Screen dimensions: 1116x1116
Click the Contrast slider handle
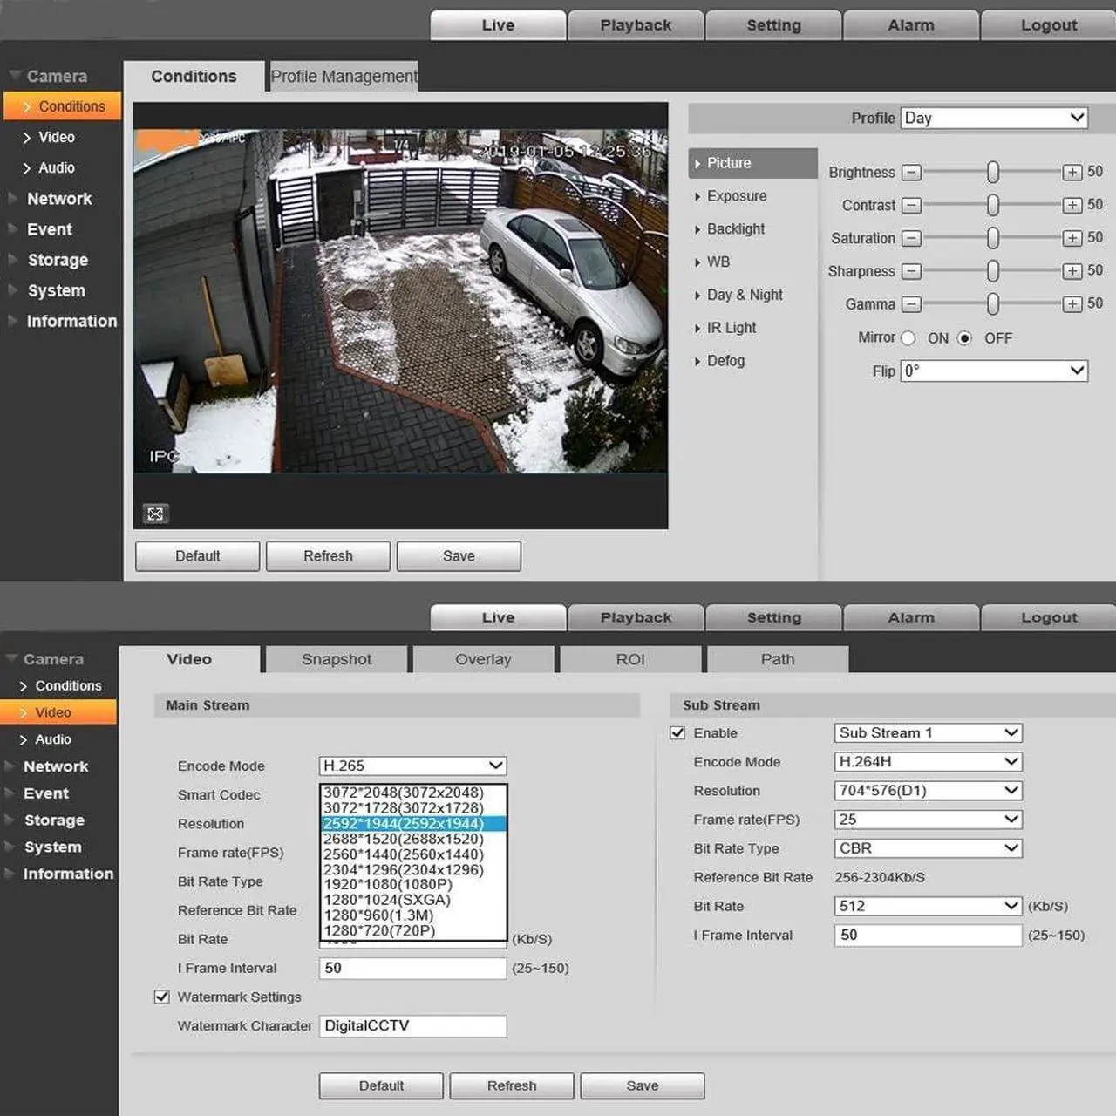(x=992, y=206)
